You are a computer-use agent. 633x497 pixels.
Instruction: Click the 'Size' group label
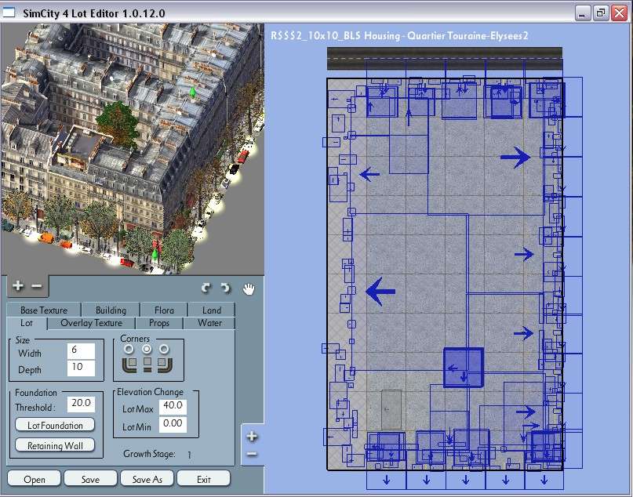23,339
